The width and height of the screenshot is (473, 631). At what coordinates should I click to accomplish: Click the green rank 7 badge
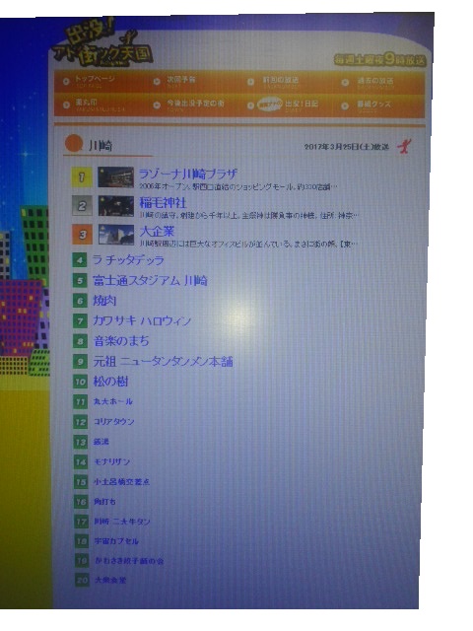(80, 320)
